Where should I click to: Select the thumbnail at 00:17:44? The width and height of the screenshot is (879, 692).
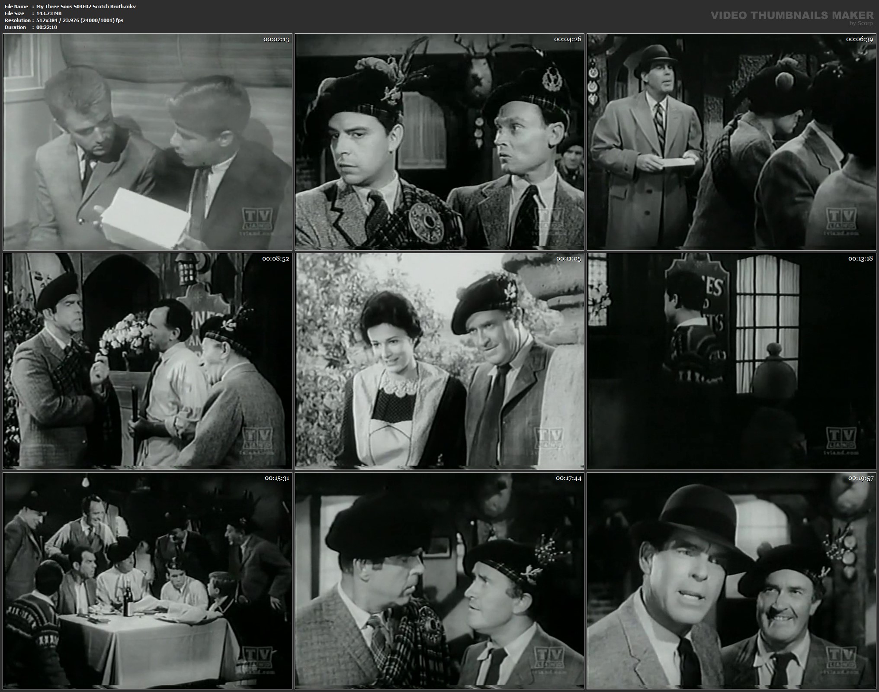439,580
